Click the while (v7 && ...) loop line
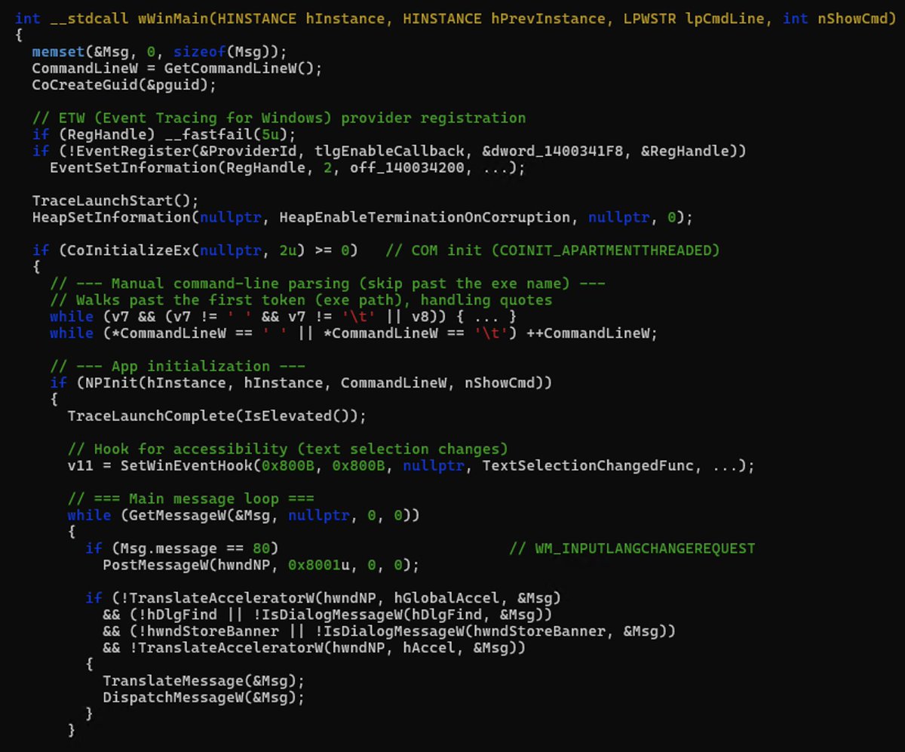Viewport: 905px width, 752px height. (x=283, y=317)
